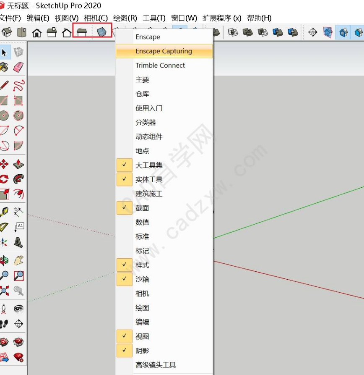
Task: Choose 动态组件 toolbar entry
Action: [x=164, y=136]
